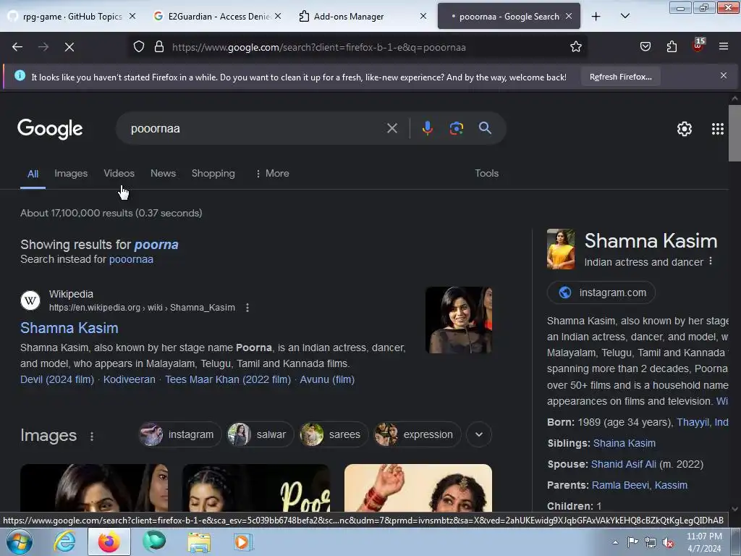The height and width of the screenshot is (556, 741).
Task: Go to the Google logo homepage
Action: 50,129
